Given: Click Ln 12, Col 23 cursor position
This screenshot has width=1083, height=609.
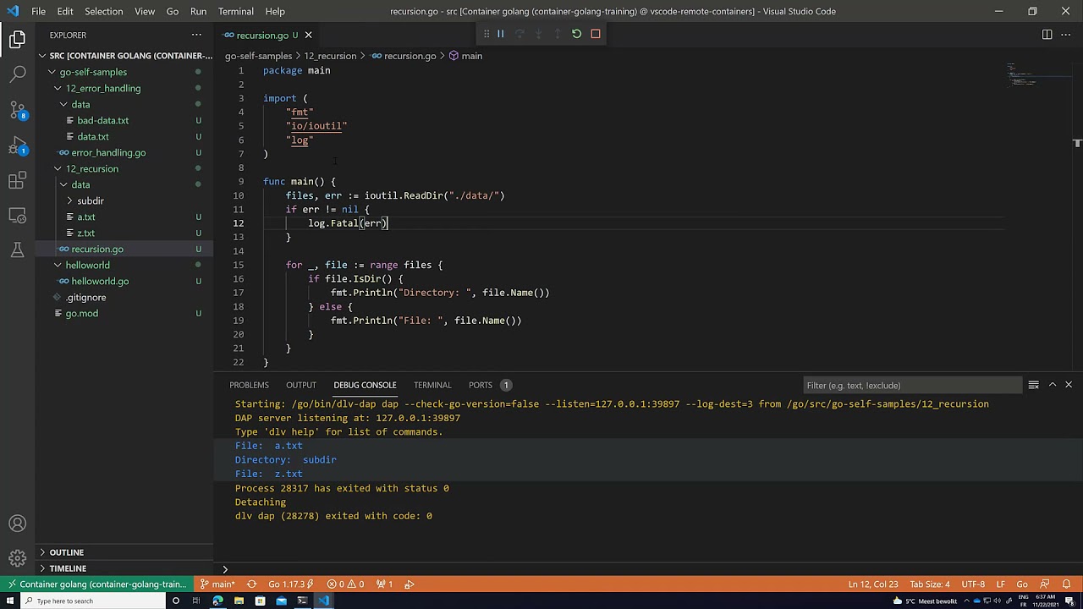Looking at the screenshot, I should pyautogui.click(x=873, y=584).
